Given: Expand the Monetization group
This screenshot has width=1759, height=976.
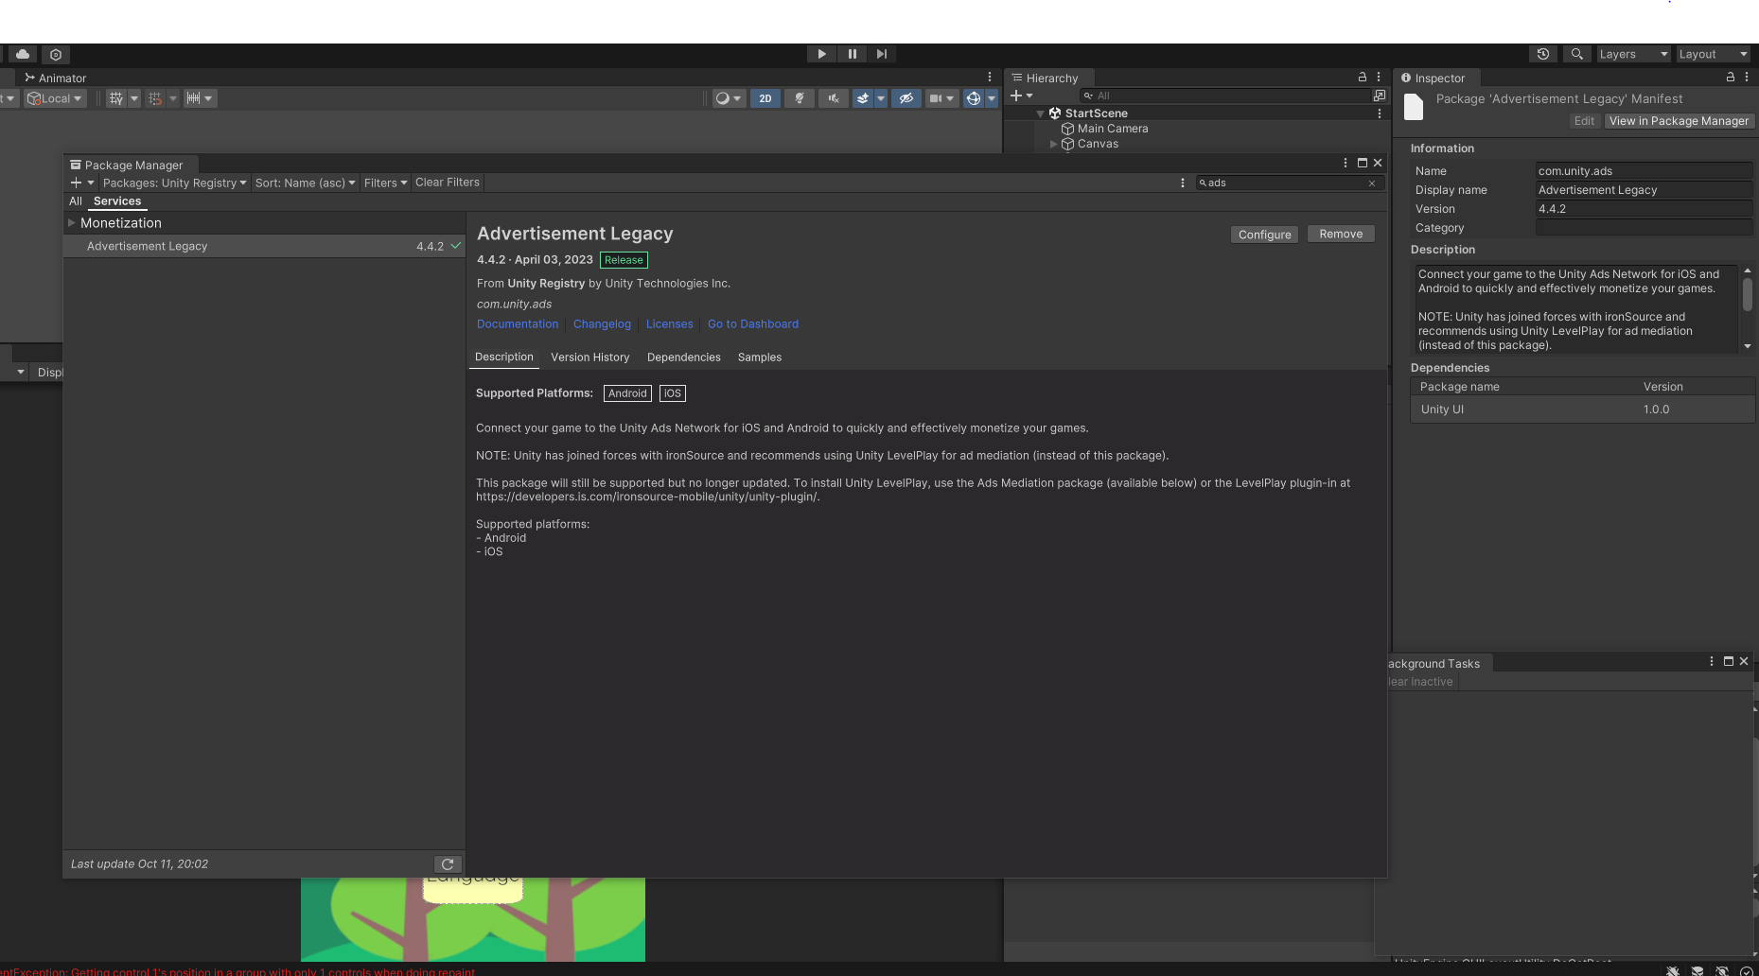Looking at the screenshot, I should coord(71,223).
